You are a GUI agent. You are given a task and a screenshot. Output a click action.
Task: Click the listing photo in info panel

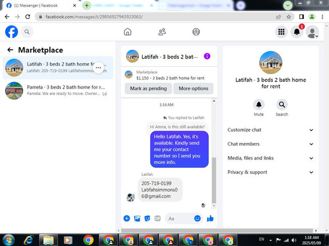coord(270,62)
